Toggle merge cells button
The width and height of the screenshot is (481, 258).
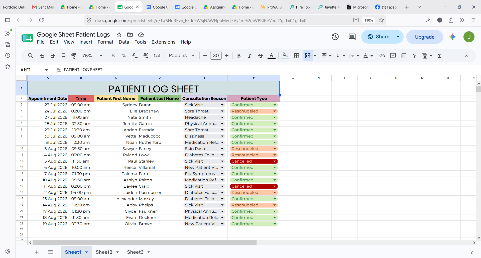click(x=308, y=56)
